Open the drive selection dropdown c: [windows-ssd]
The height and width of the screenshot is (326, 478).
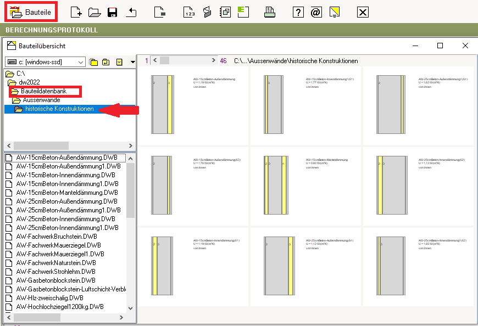tap(45, 62)
